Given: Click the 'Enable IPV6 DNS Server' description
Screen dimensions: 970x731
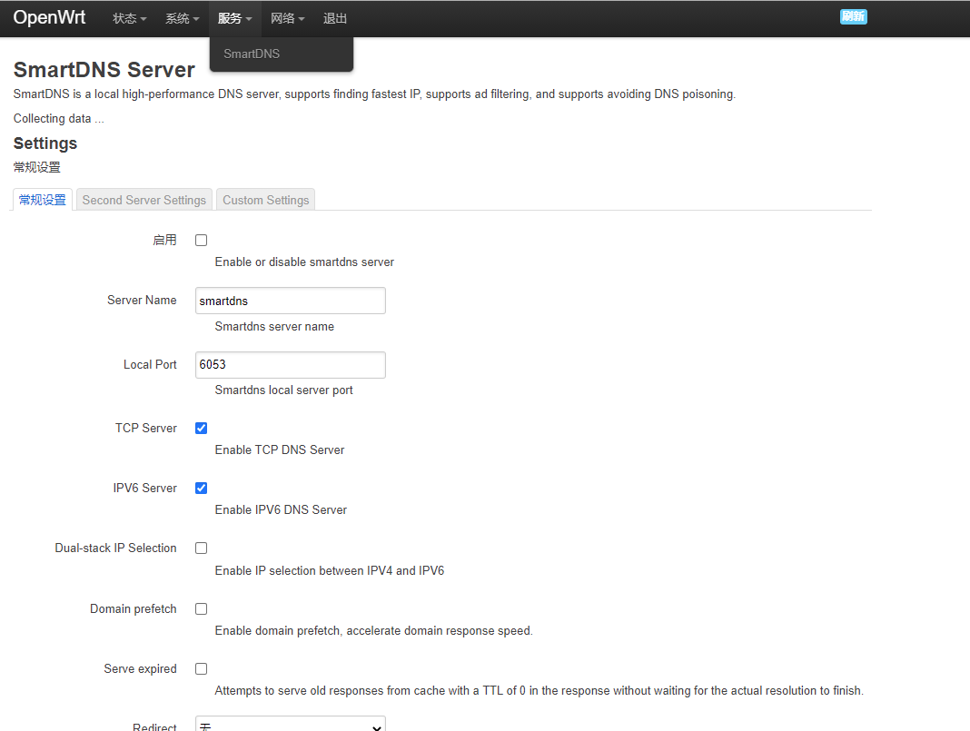Looking at the screenshot, I should coord(281,509).
